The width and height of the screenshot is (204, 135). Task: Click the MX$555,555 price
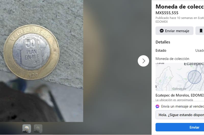coord(167,13)
